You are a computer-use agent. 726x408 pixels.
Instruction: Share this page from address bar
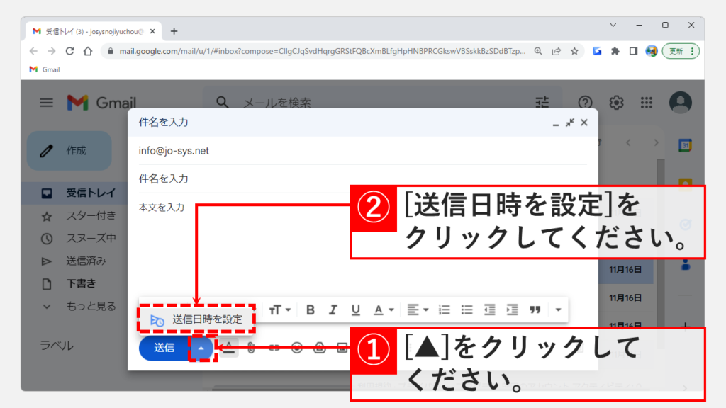click(556, 51)
